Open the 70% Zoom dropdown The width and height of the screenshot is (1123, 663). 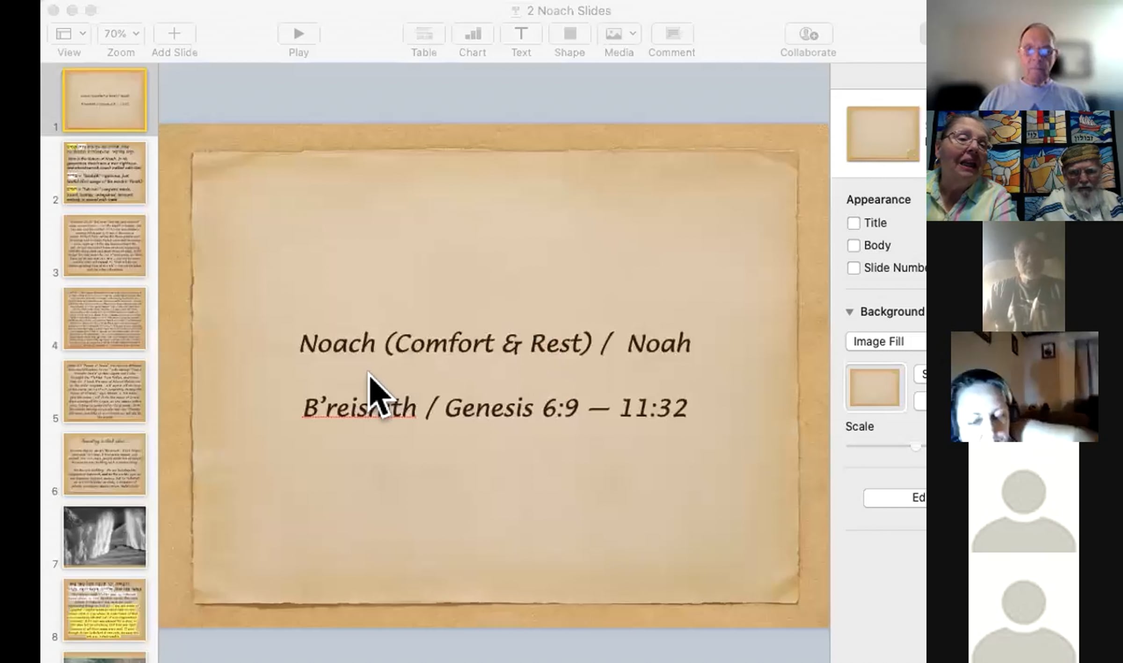(x=121, y=34)
